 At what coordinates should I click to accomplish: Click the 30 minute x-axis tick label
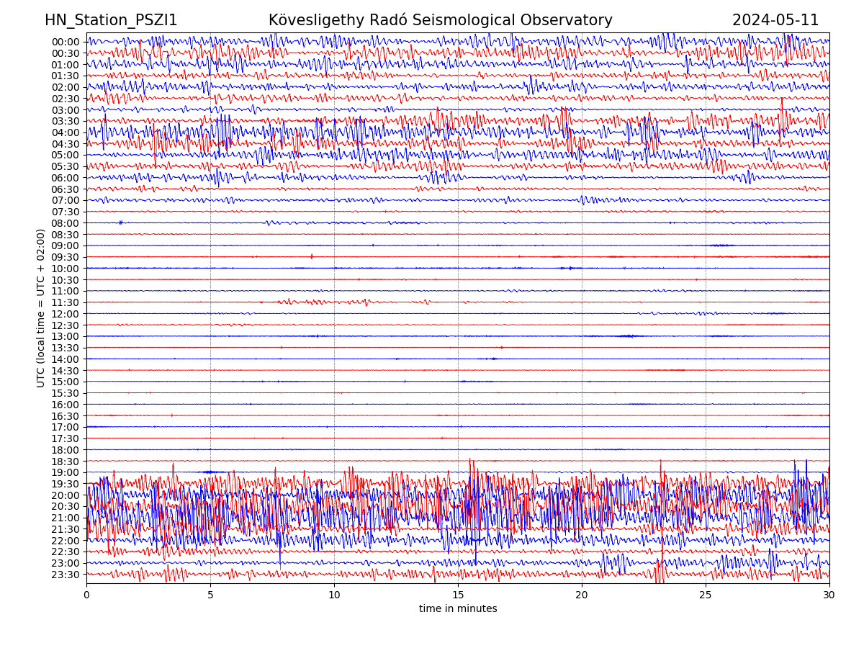829,595
